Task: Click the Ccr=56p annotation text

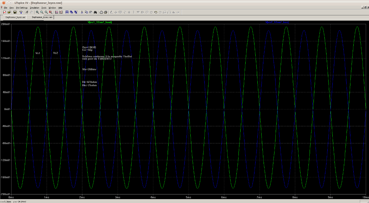Action: tap(87, 50)
